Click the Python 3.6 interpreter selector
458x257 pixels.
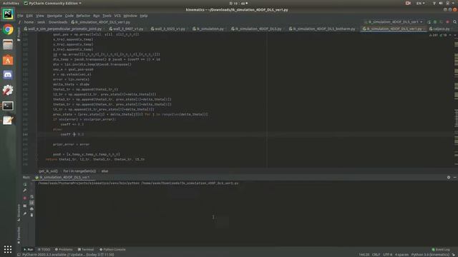click(430, 255)
